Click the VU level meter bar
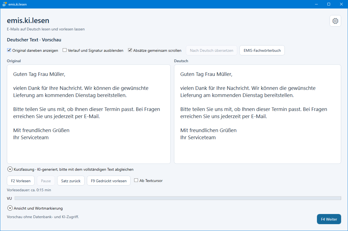This screenshot has height=231, width=348. (x=178, y=198)
